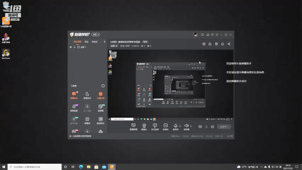Add 手机投屏 phone screen cast source
Viewport: 302px width, 170px height.
(x=155, y=127)
